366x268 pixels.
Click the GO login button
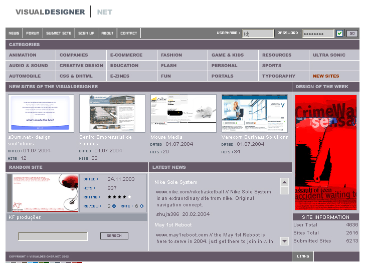click(x=352, y=34)
